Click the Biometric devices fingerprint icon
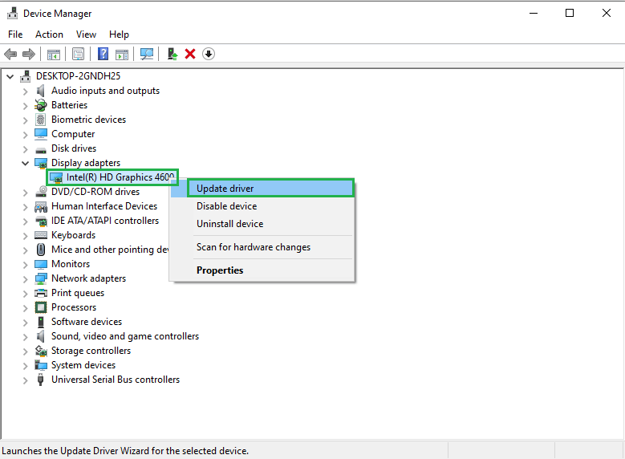The image size is (625, 459). pos(40,120)
